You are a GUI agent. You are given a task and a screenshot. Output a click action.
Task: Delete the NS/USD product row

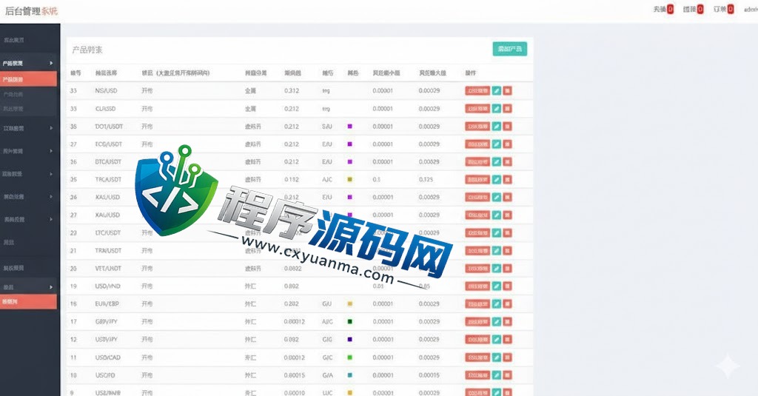point(507,90)
